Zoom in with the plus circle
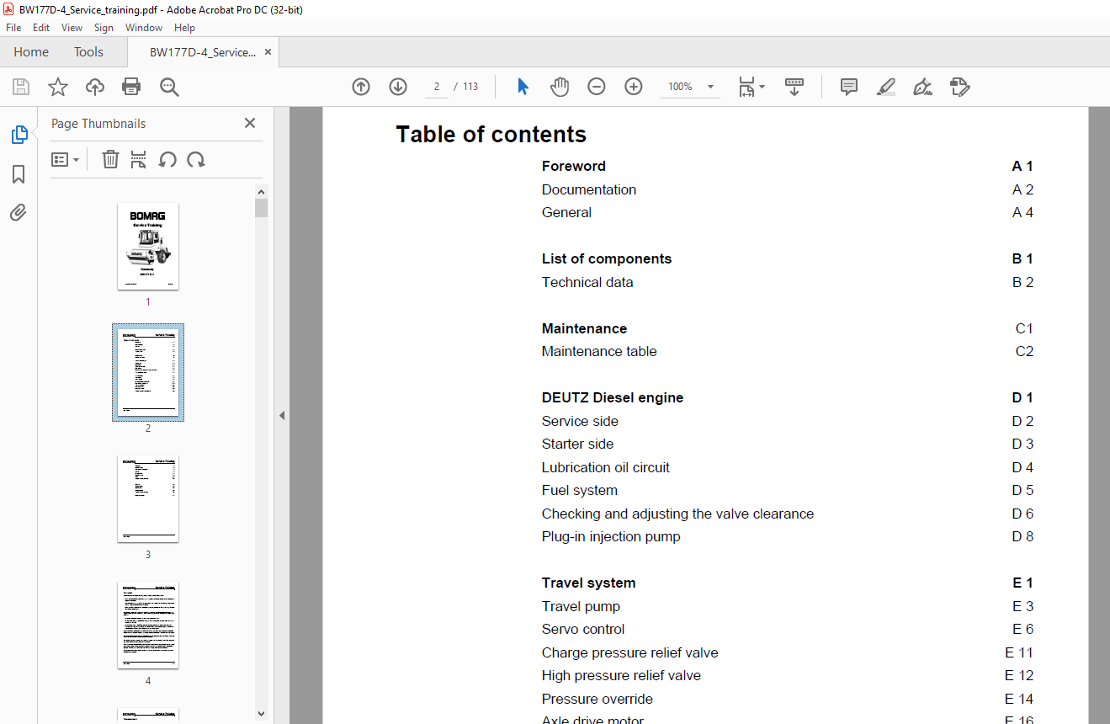Image resolution: width=1110 pixels, height=724 pixels. click(634, 87)
